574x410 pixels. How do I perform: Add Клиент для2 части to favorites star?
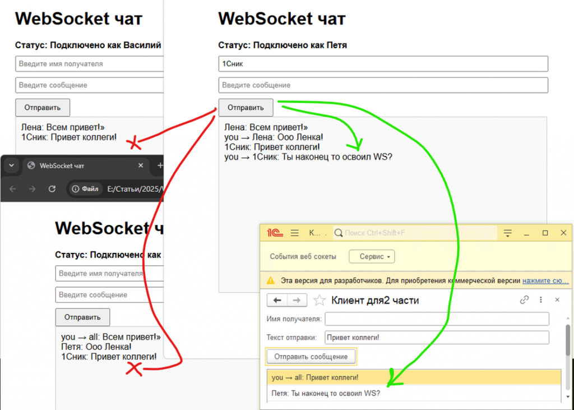(320, 301)
